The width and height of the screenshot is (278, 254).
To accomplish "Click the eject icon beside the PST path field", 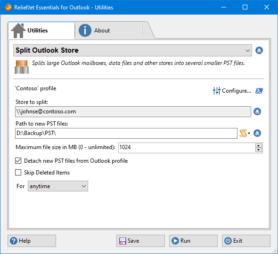I will click(x=257, y=133).
